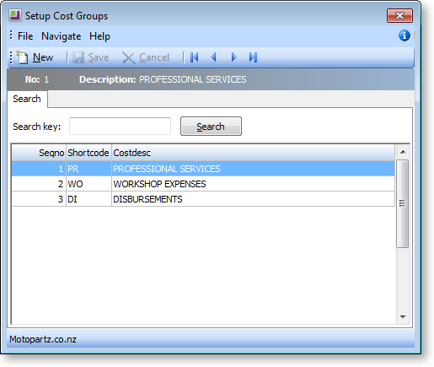Open the Navigate menu
Screen dimensions: 434x367
pos(62,36)
